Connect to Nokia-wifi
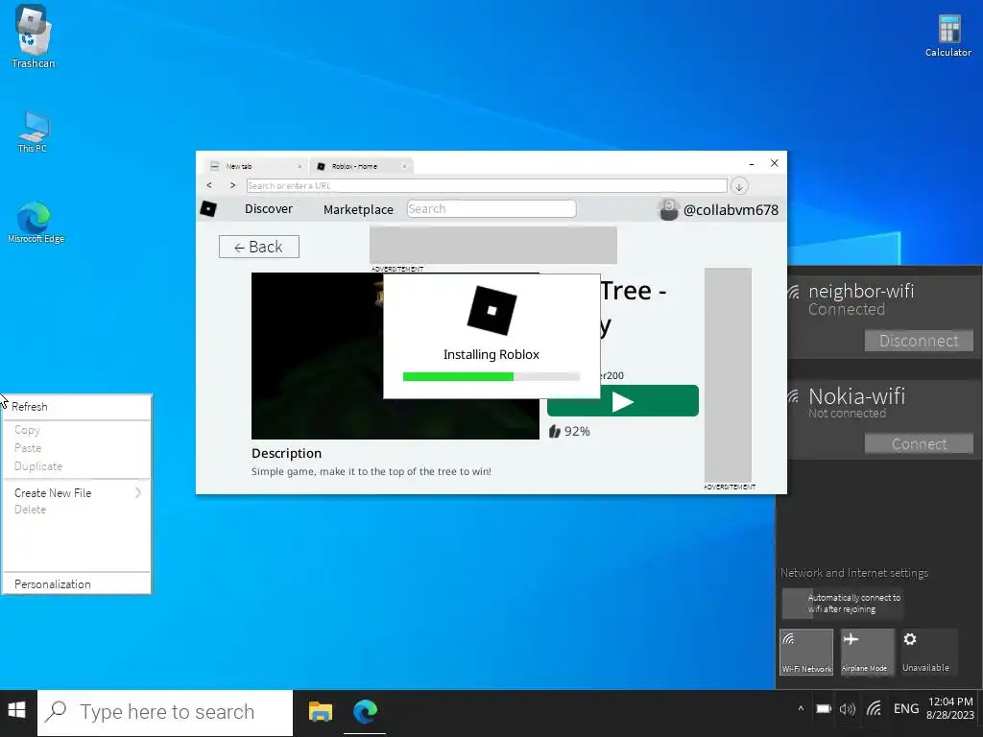 pyautogui.click(x=919, y=443)
